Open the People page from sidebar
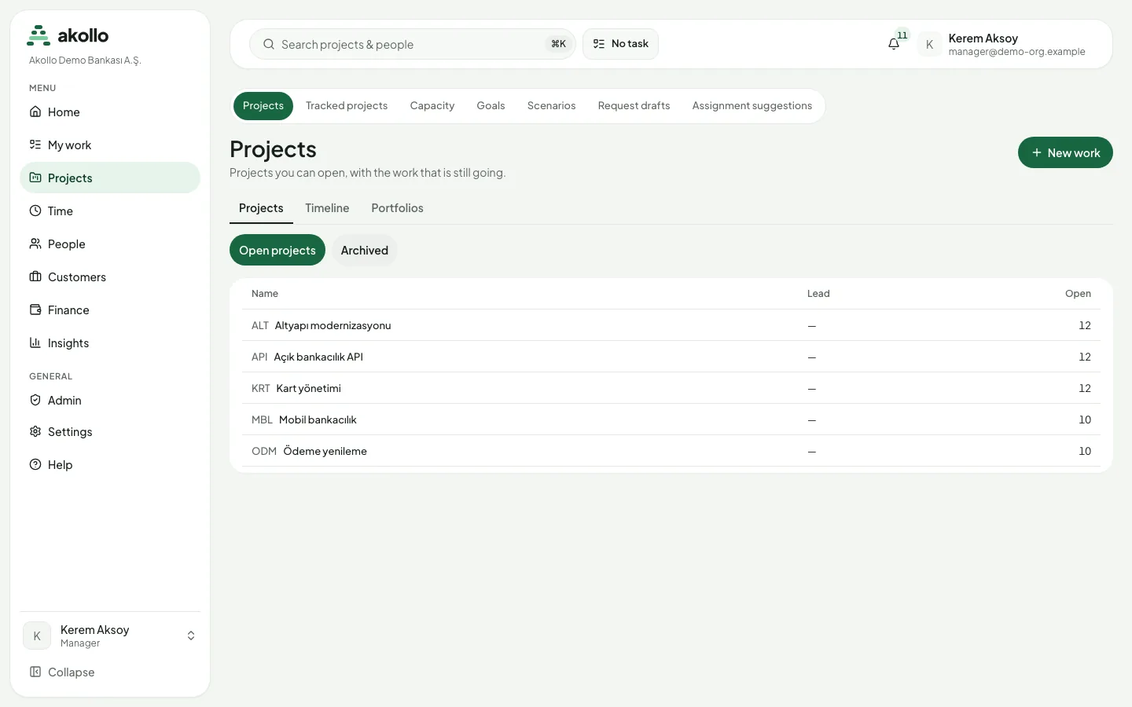The height and width of the screenshot is (707, 1132). [x=110, y=244]
